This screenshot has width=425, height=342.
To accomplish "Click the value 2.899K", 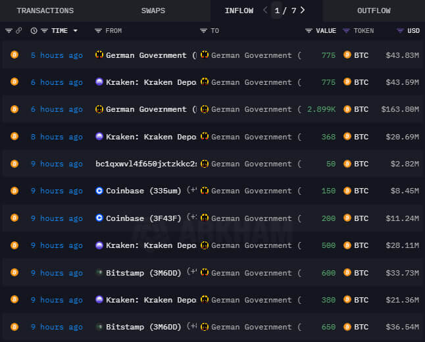I will click(321, 109).
